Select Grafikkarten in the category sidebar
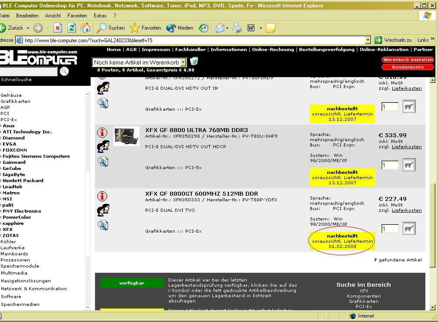 point(15,102)
